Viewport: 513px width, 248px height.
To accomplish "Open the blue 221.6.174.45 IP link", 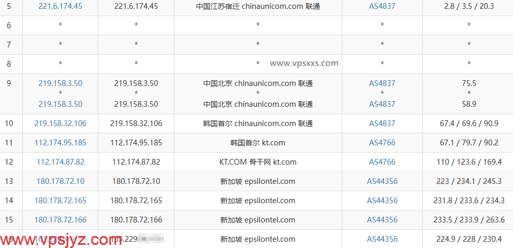I will (x=60, y=6).
